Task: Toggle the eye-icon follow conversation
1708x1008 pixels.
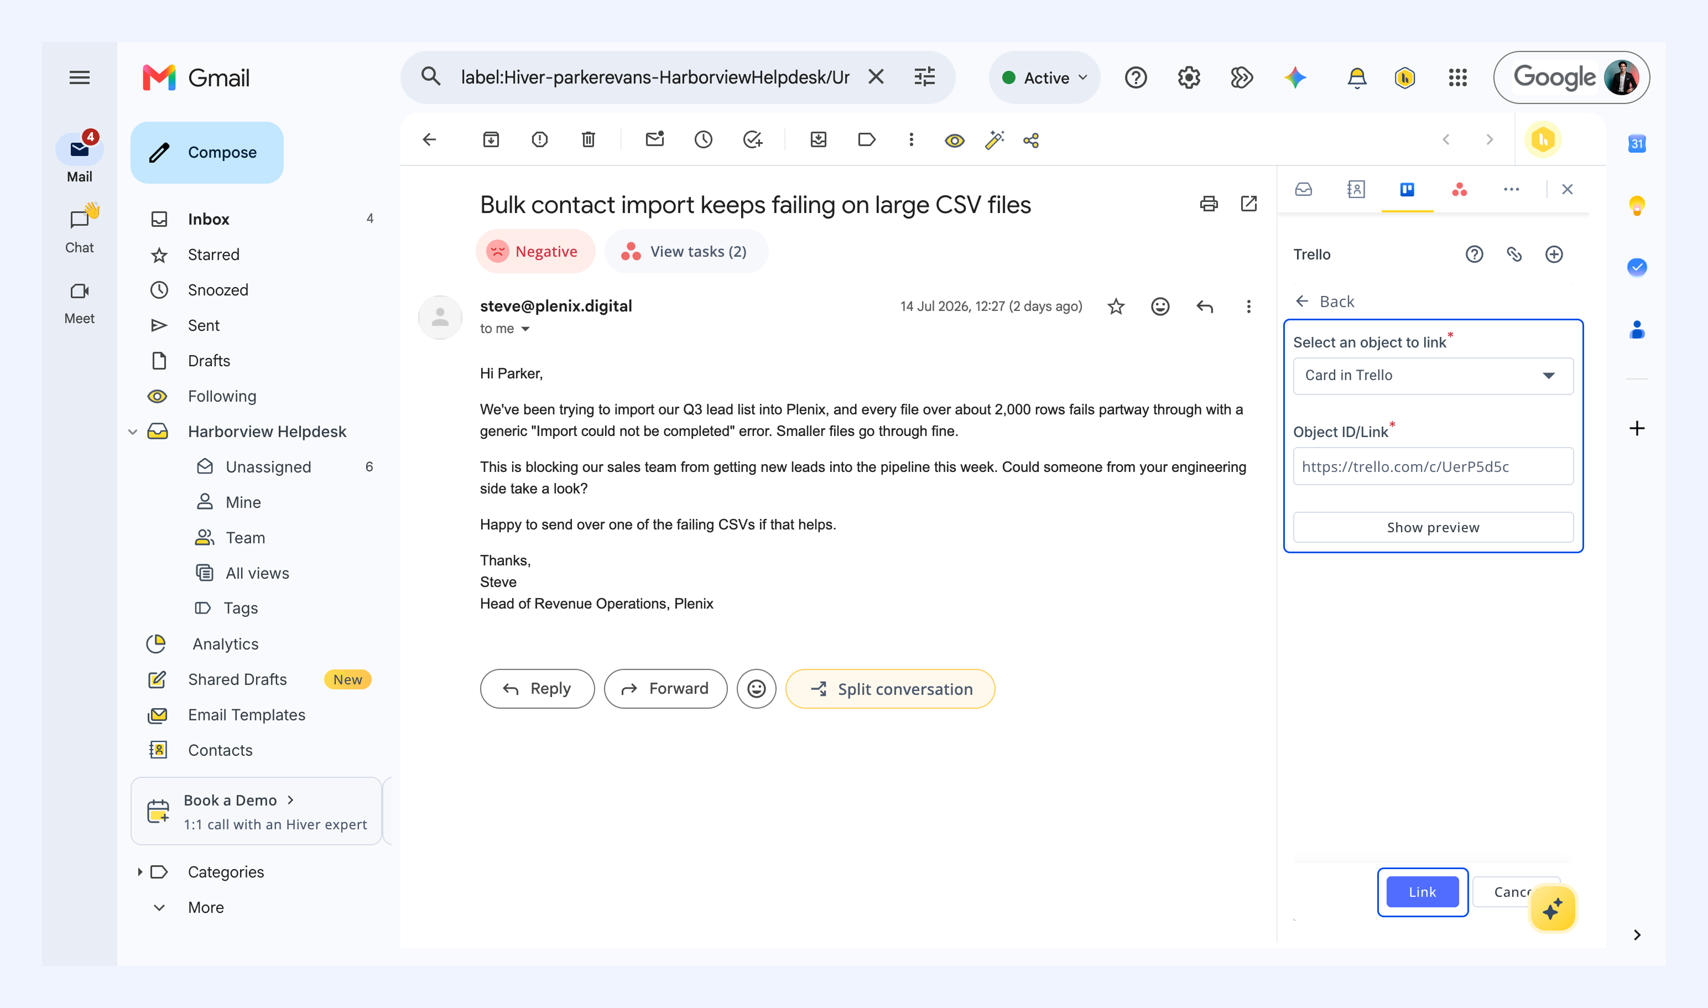Action: [x=954, y=141]
